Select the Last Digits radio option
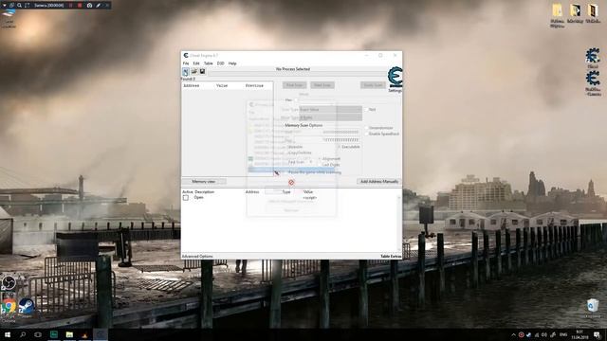The width and height of the screenshot is (607, 341). 320,165
